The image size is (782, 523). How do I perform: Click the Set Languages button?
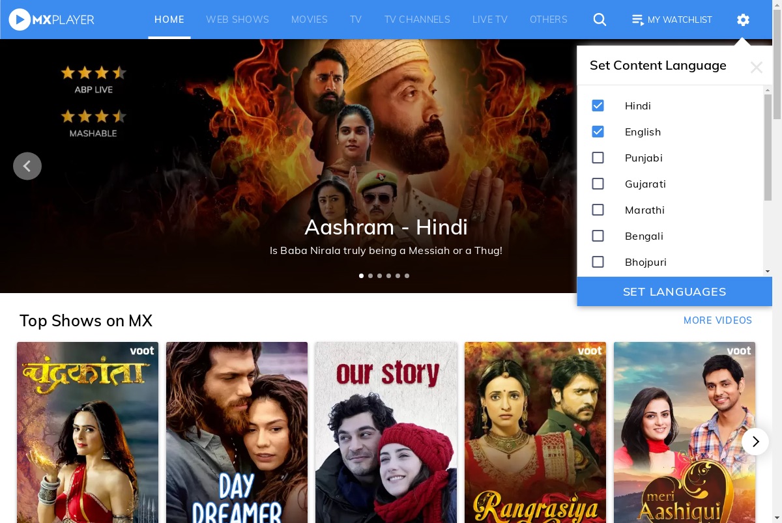click(674, 292)
